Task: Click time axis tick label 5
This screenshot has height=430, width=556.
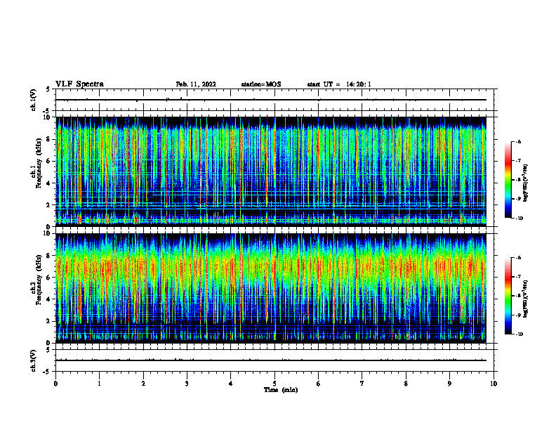Action: coord(274,384)
